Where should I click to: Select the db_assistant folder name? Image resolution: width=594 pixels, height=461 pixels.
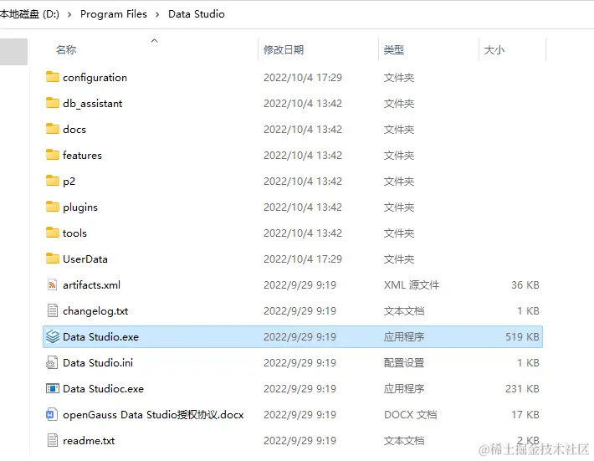click(x=92, y=104)
